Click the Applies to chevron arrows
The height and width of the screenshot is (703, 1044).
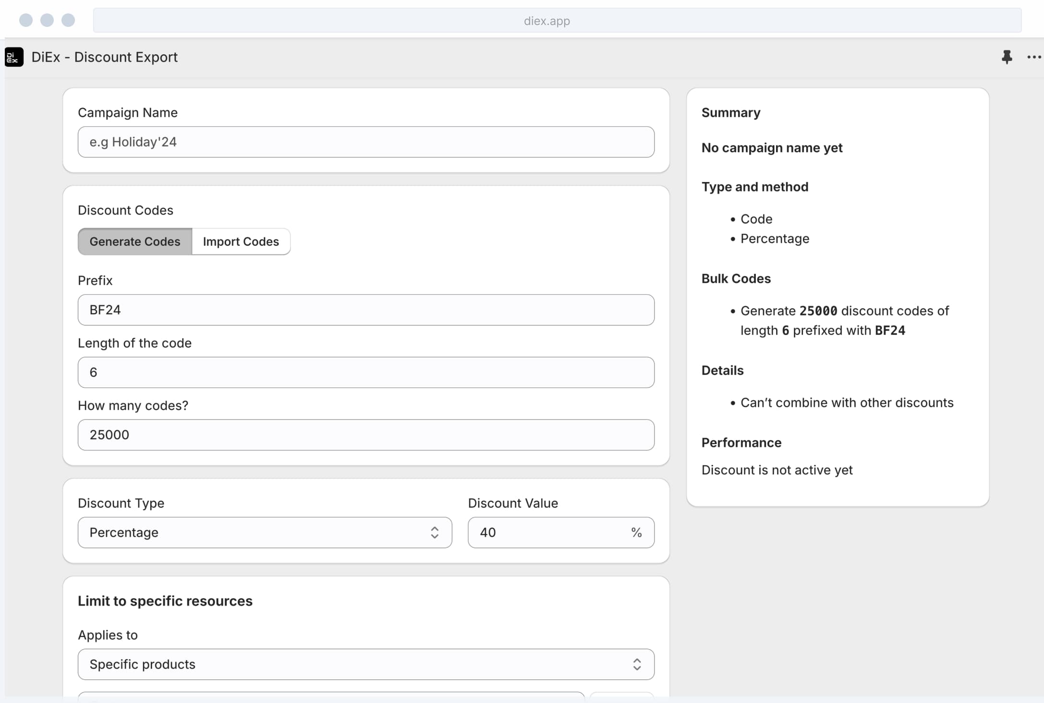click(x=637, y=664)
